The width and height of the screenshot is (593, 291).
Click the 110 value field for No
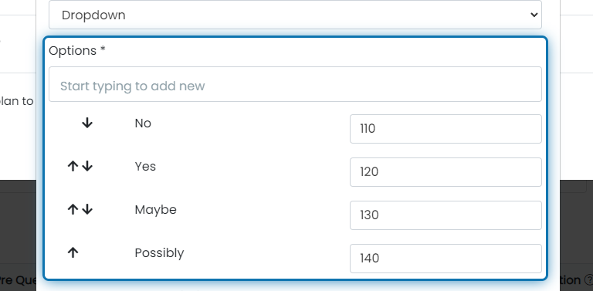pos(446,129)
